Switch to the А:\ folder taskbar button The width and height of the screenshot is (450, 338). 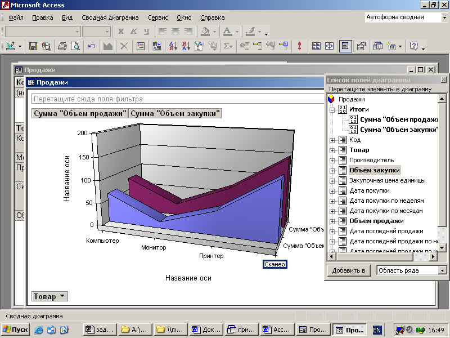click(135, 330)
